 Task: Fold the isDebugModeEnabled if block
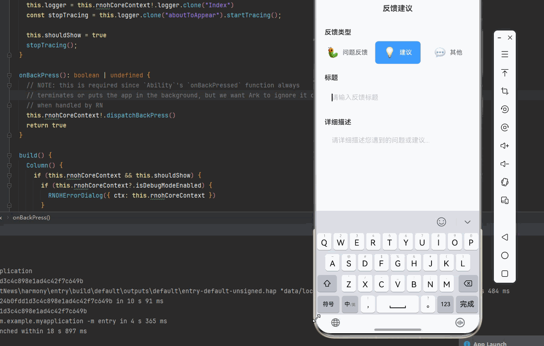click(10, 185)
